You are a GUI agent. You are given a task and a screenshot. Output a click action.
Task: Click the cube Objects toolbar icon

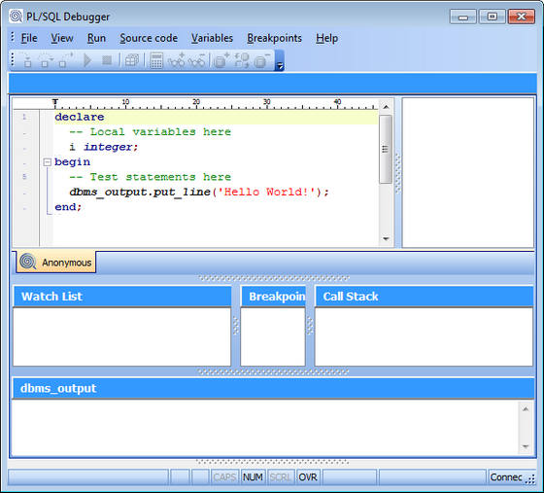point(132,60)
